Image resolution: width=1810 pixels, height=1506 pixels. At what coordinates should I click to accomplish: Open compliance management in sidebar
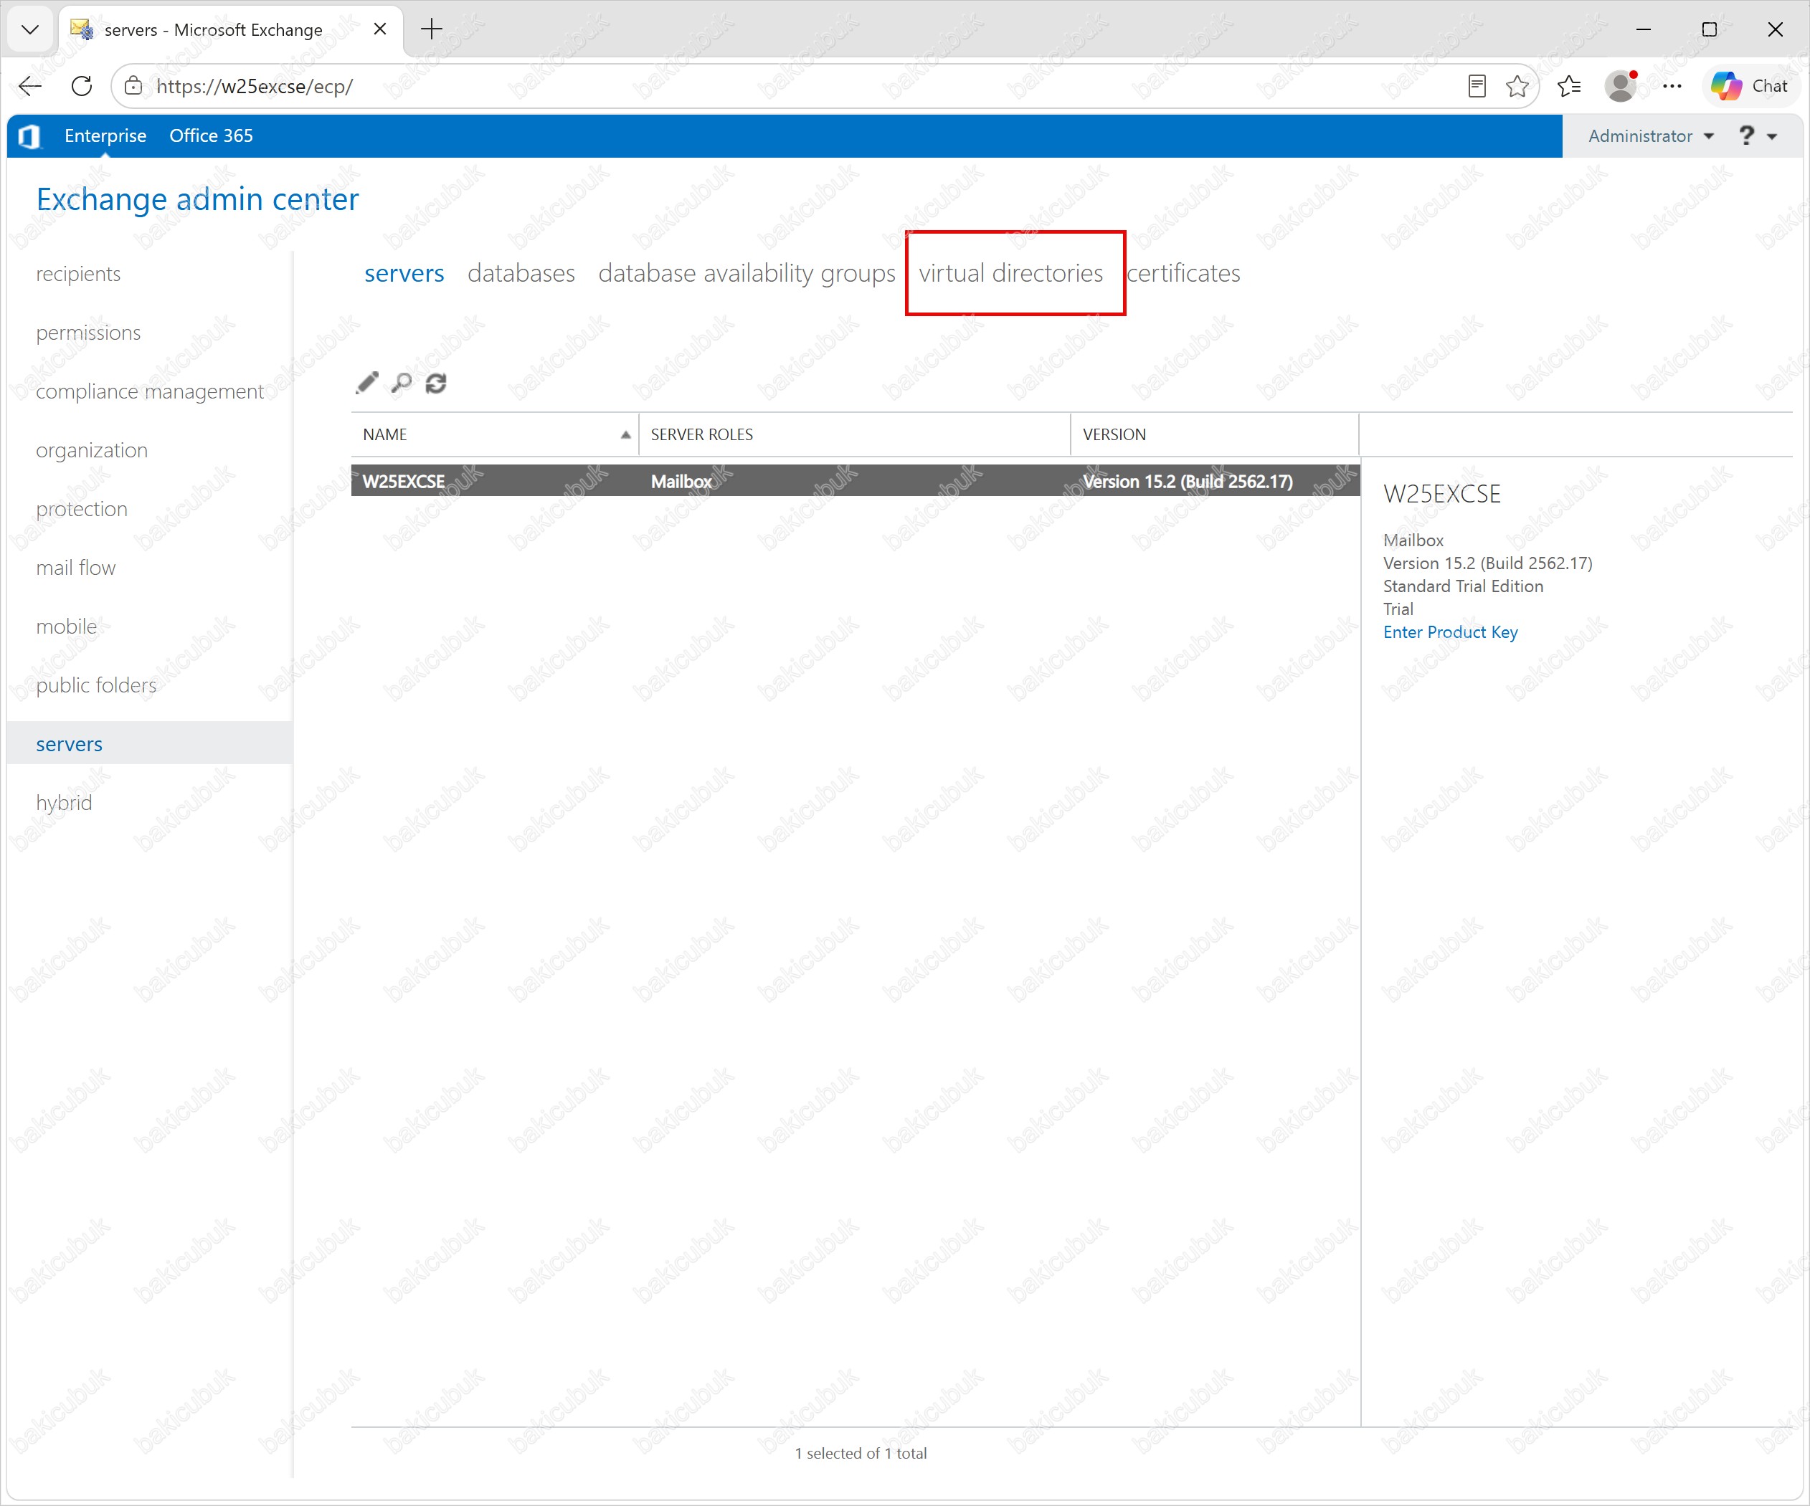pos(149,391)
